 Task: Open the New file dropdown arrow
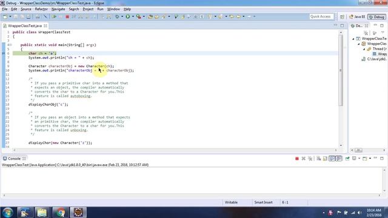10,17
